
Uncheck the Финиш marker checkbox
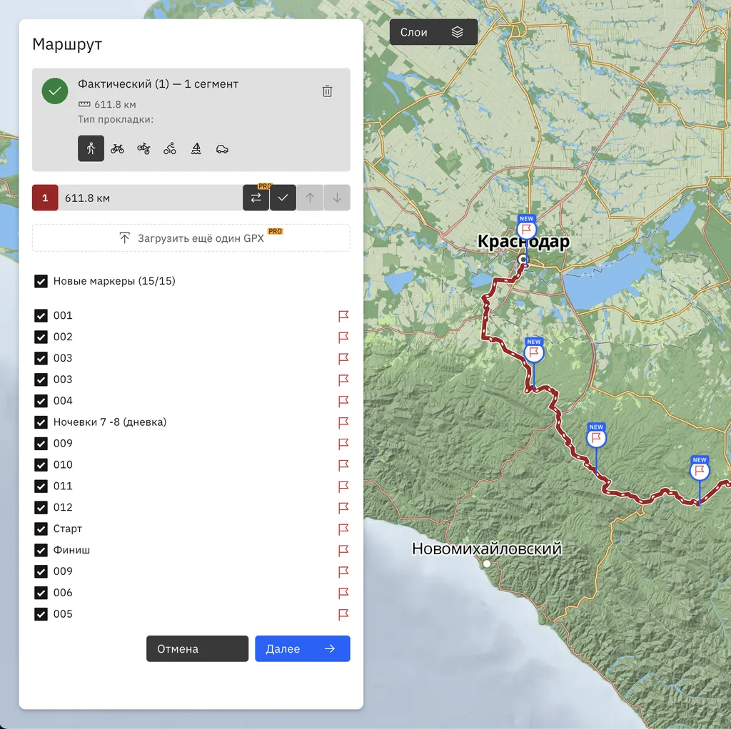click(41, 550)
